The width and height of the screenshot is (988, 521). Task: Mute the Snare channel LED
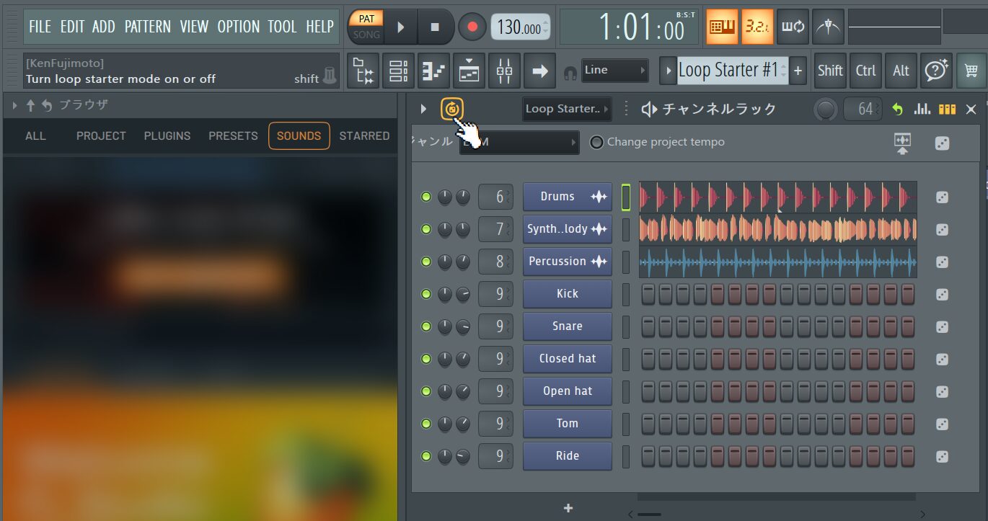(x=426, y=326)
